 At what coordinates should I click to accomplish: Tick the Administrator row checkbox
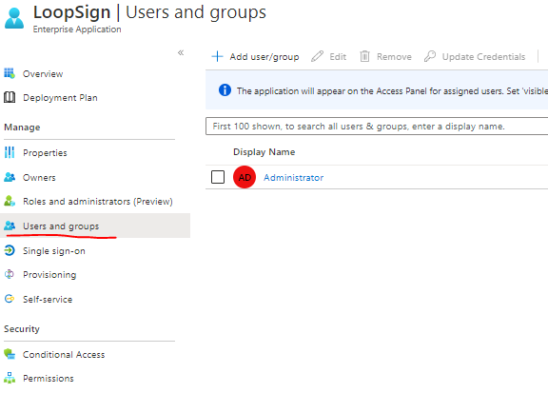pyautogui.click(x=218, y=177)
